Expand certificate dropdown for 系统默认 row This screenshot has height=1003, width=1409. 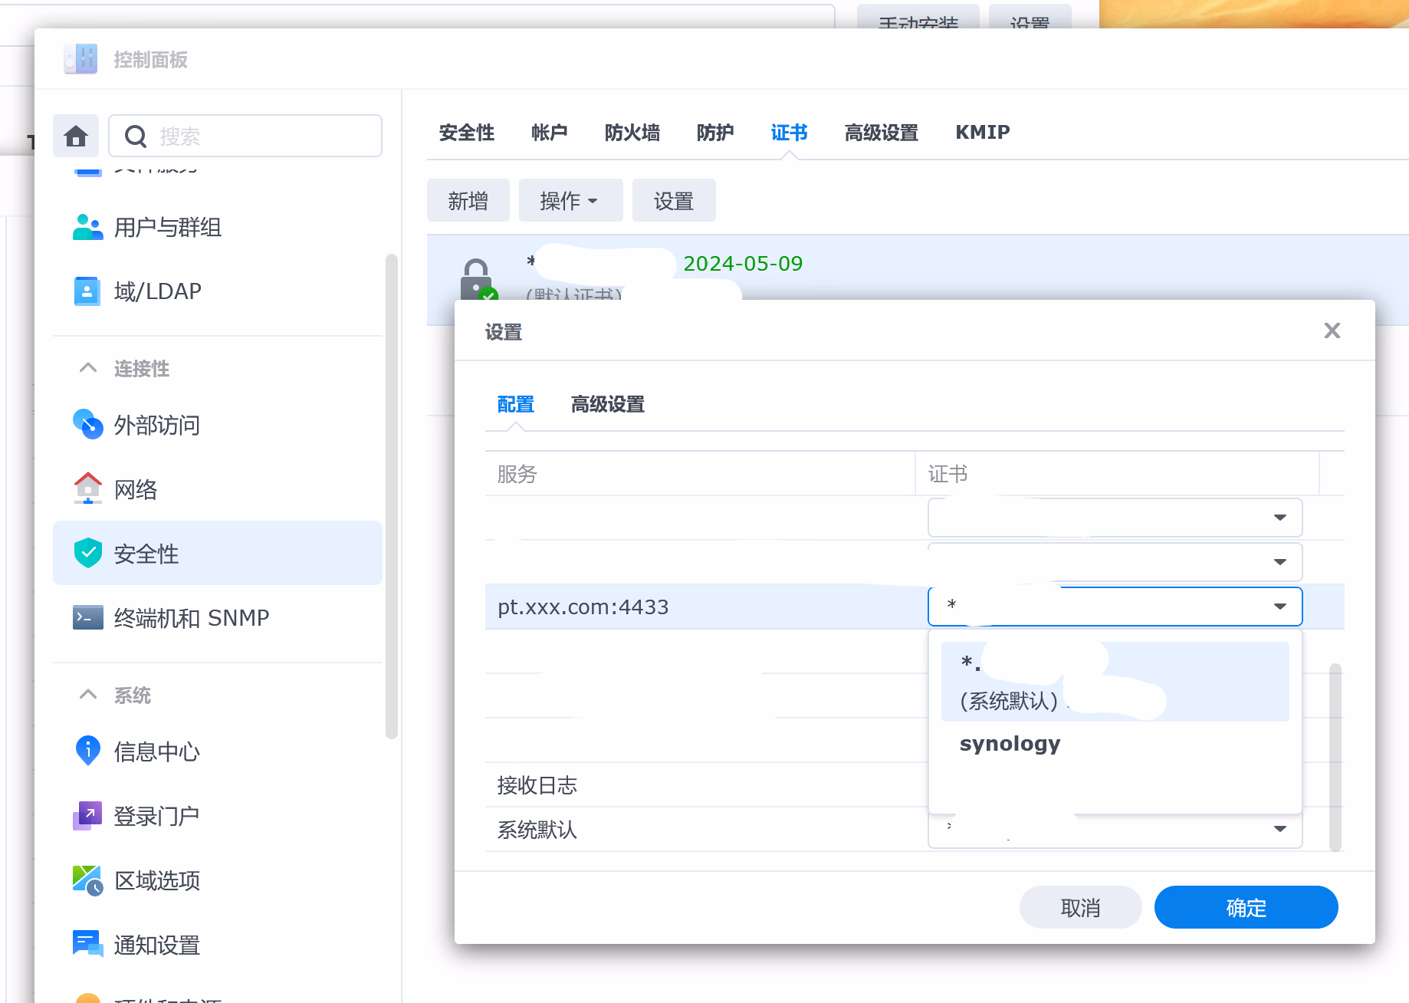pos(1279,829)
